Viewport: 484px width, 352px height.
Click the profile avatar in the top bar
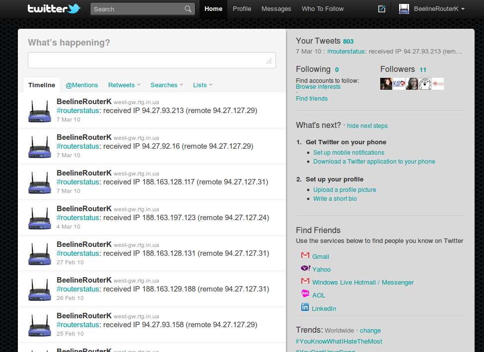pyautogui.click(x=404, y=8)
